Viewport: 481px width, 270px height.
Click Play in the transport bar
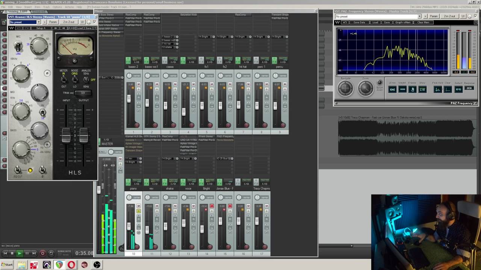click(20, 253)
